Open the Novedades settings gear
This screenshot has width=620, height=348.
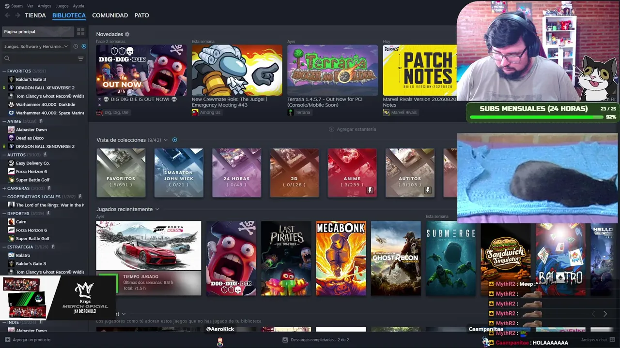click(127, 34)
